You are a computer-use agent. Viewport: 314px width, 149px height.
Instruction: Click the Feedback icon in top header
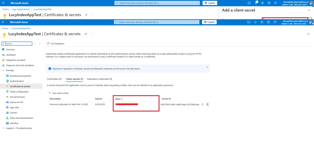[275, 22]
